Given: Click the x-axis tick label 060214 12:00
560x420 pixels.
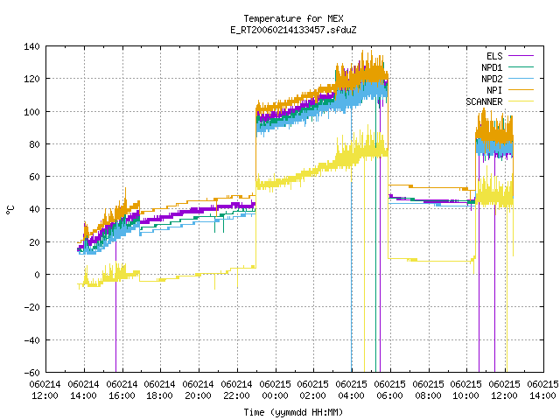Looking at the screenshot, I should 45,390.
